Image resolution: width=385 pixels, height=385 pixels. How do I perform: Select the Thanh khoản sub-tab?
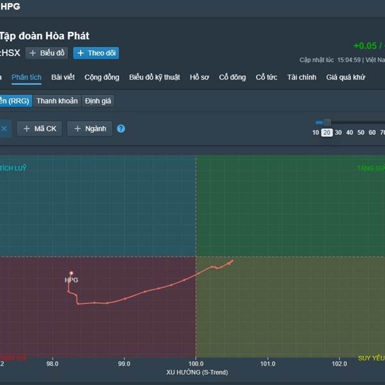coord(57,101)
